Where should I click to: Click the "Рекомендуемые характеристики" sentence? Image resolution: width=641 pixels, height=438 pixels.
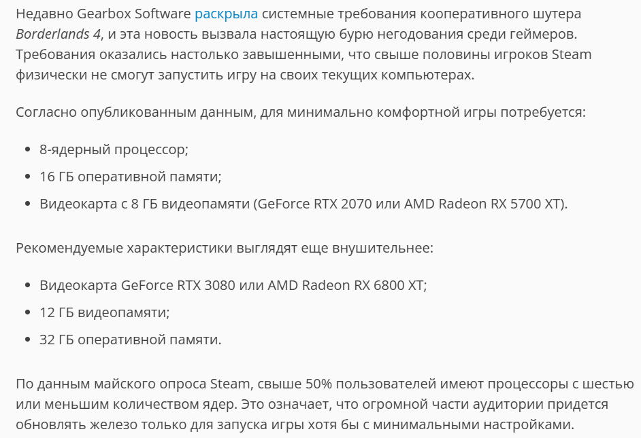click(x=225, y=248)
